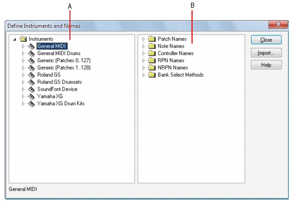Select the General MIDI Drums label
The height and width of the screenshot is (202, 294).
click(59, 53)
